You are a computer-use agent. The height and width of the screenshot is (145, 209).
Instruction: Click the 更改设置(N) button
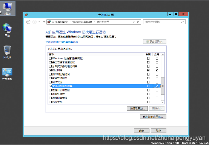pyautogui.click(x=155, y=42)
